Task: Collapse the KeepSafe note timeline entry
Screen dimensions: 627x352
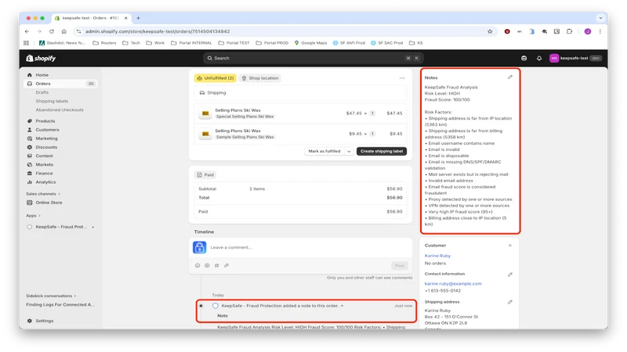Action: tap(342, 306)
